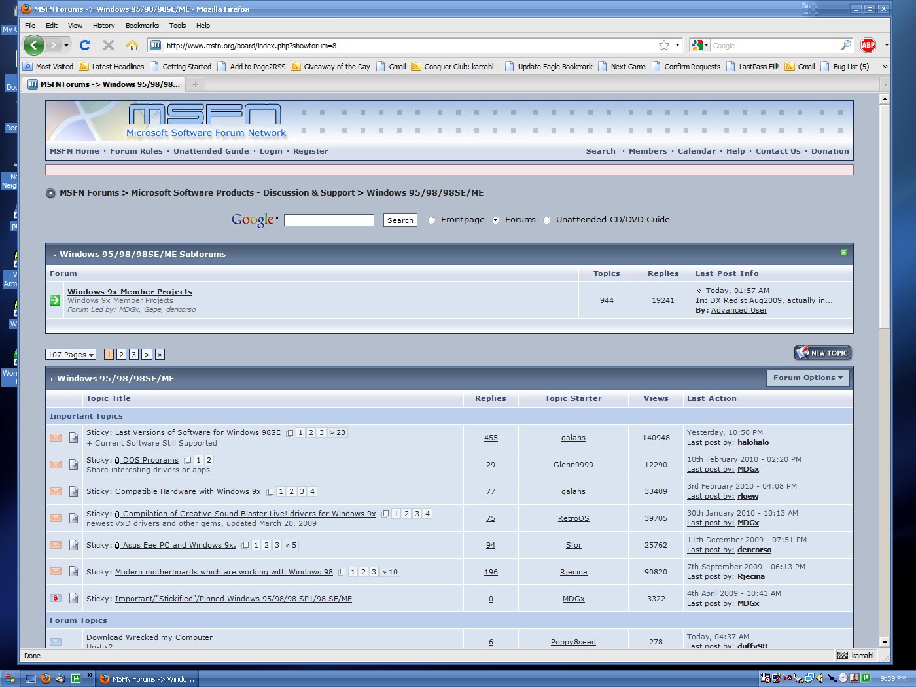916x687 pixels.
Task: Collapse the Subforums section green icon
Action: tap(843, 252)
